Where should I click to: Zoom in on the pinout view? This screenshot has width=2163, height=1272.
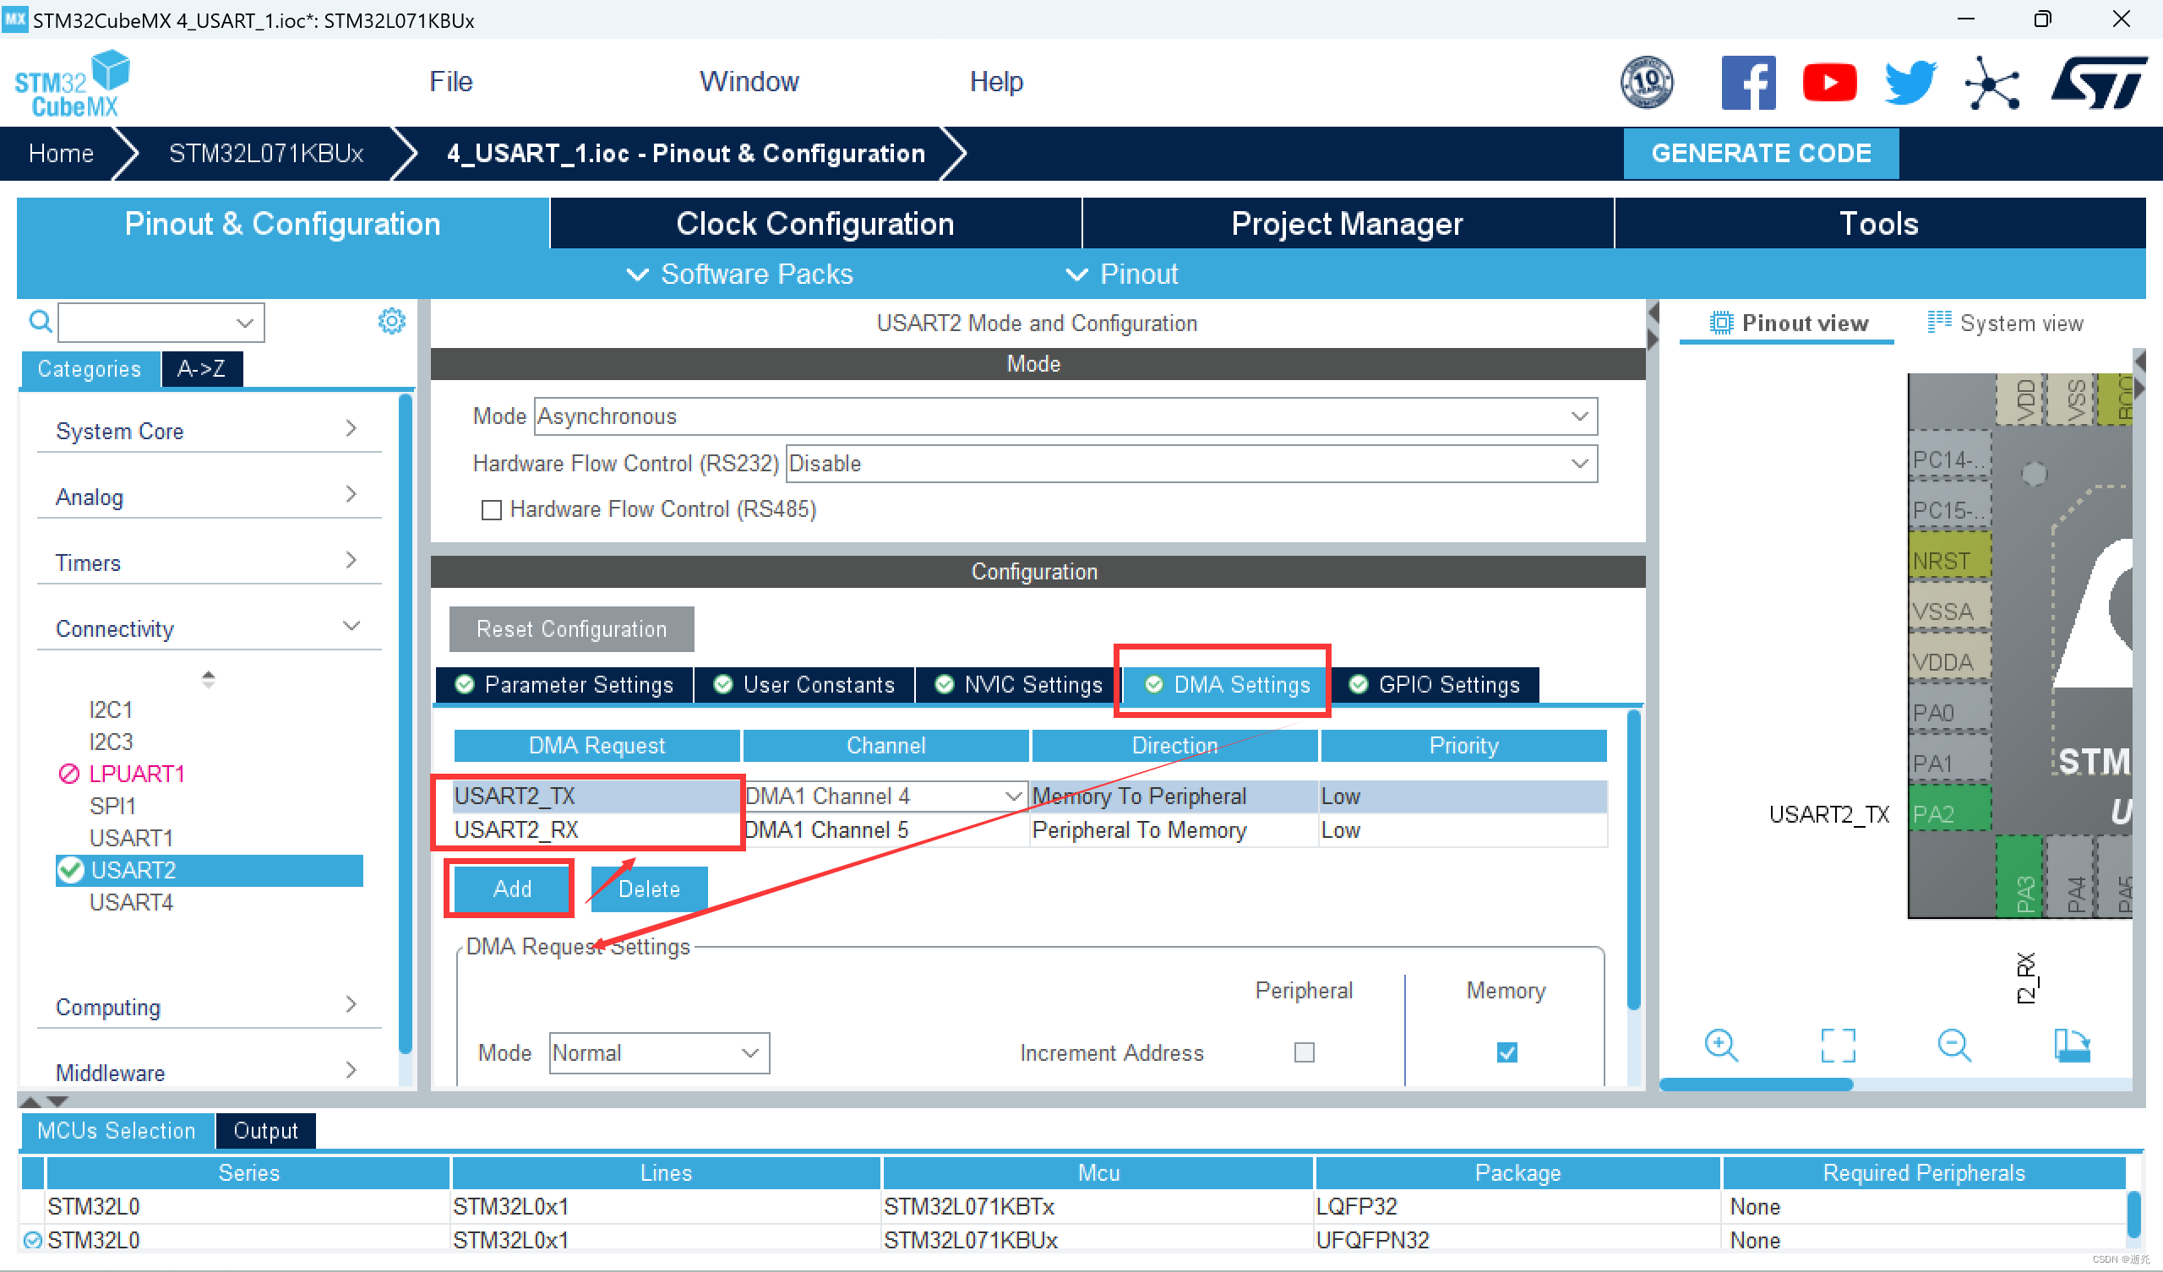click(x=1721, y=1046)
